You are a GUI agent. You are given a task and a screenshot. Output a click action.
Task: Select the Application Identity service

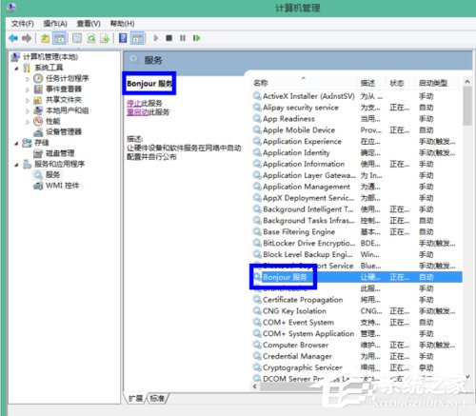click(296, 153)
